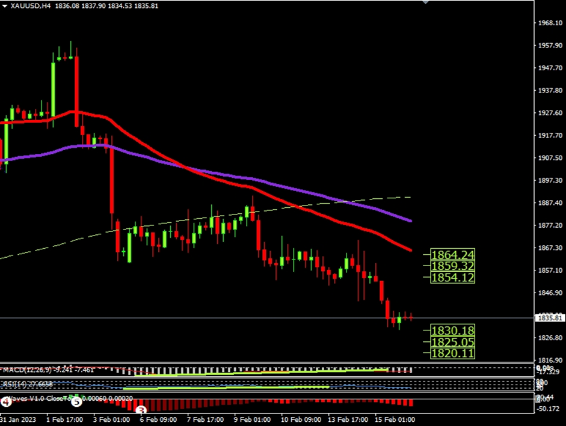Select the circled wave marker 4
566x426 pixels.
point(5,401)
